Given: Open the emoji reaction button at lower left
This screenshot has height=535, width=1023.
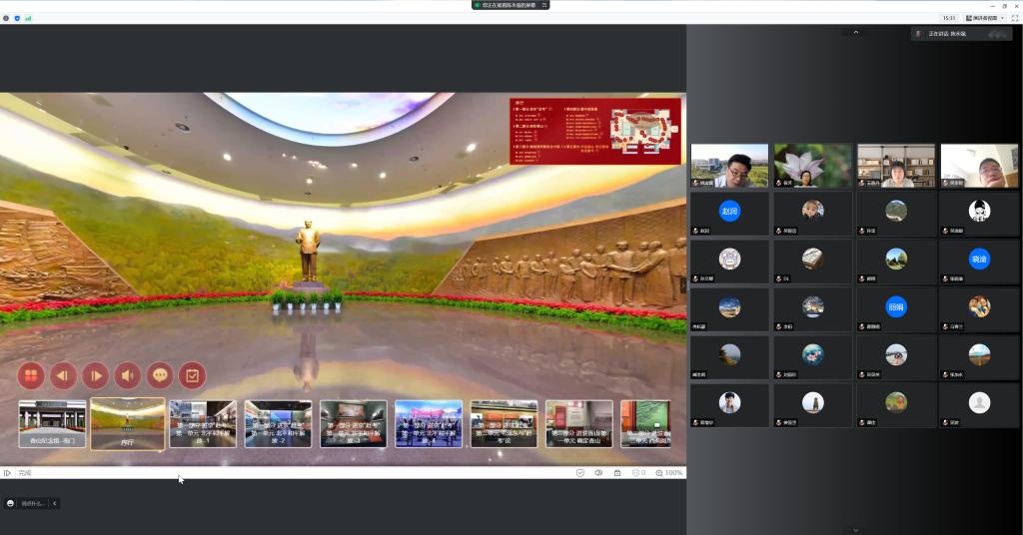Looking at the screenshot, I should pos(10,503).
